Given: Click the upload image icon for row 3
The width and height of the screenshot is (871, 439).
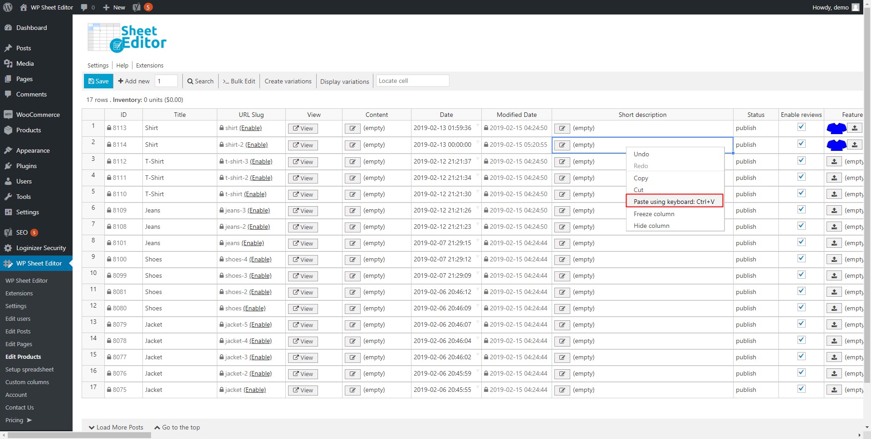Looking at the screenshot, I should click(834, 161).
